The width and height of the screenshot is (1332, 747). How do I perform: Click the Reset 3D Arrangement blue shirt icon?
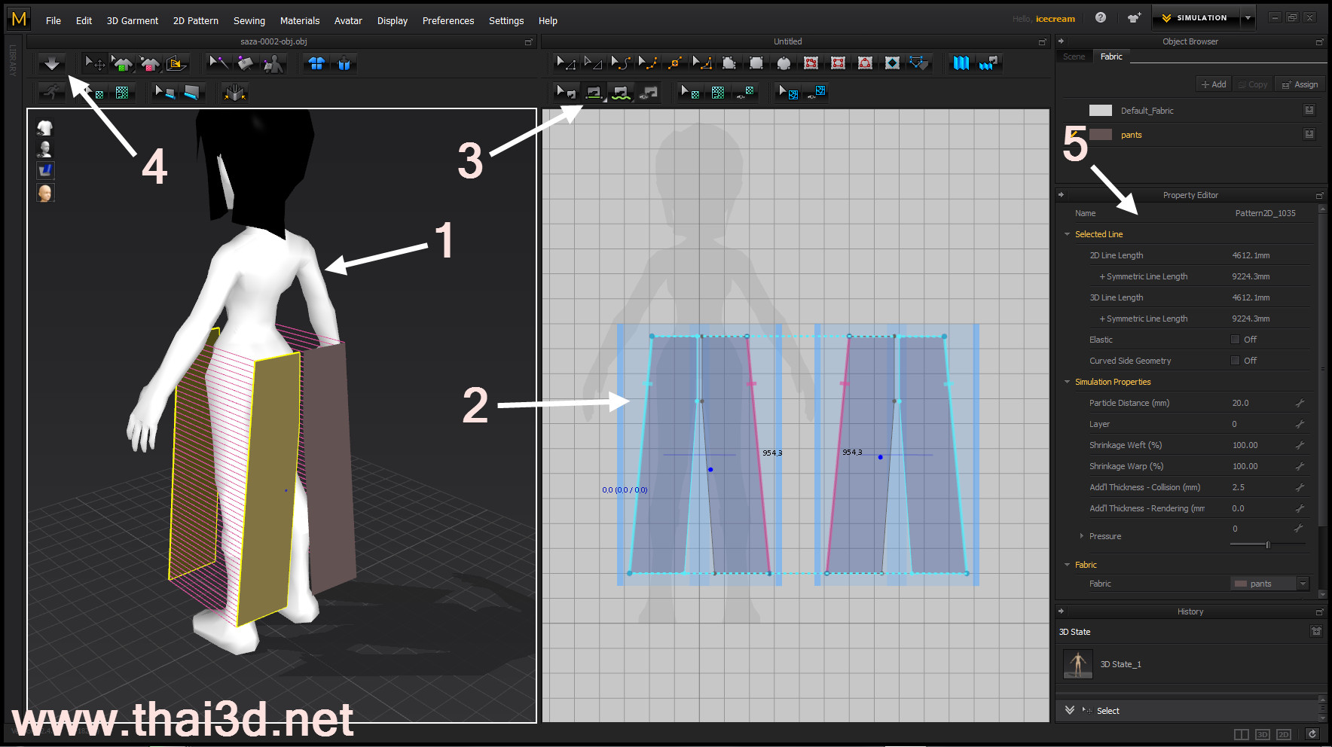(316, 63)
